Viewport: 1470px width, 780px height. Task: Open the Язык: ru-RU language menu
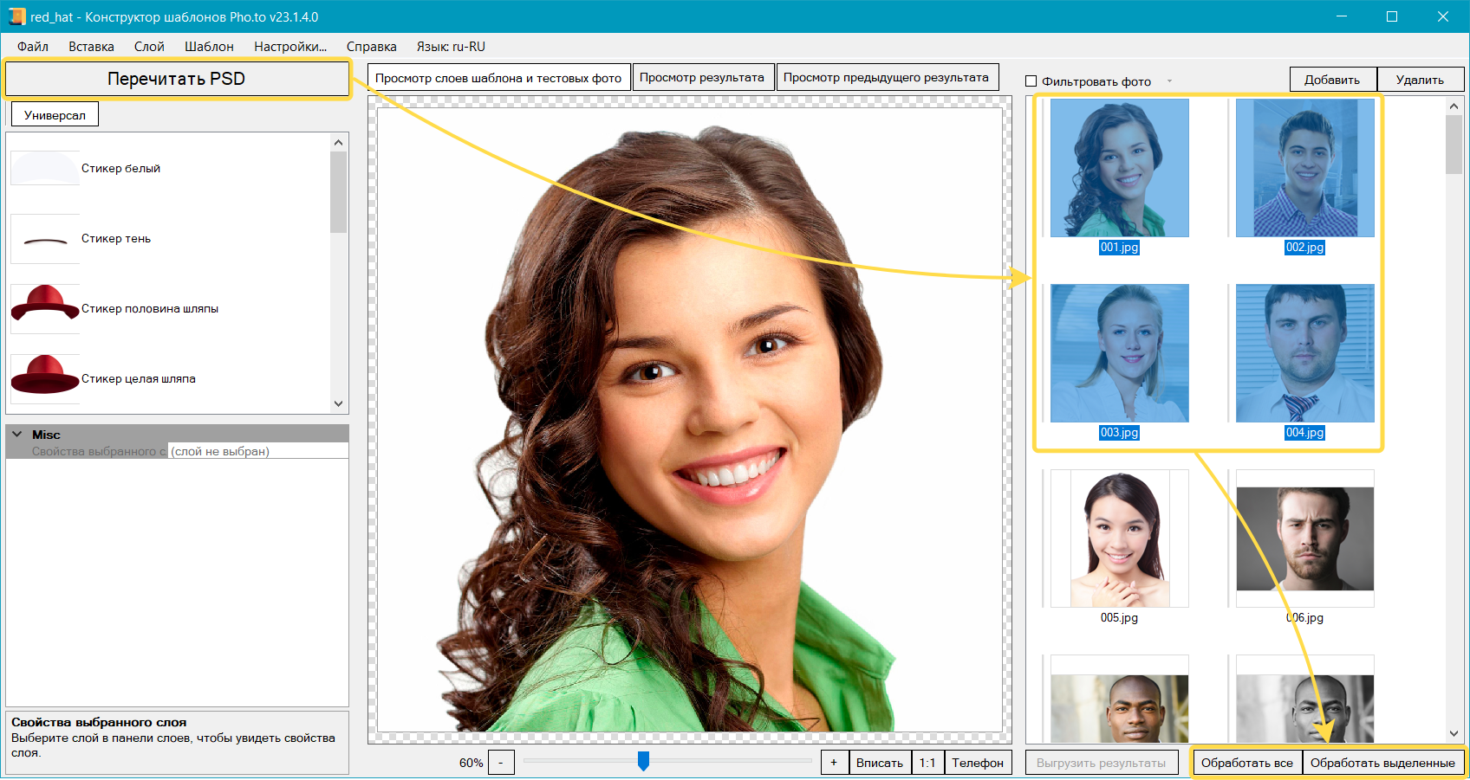click(x=451, y=47)
